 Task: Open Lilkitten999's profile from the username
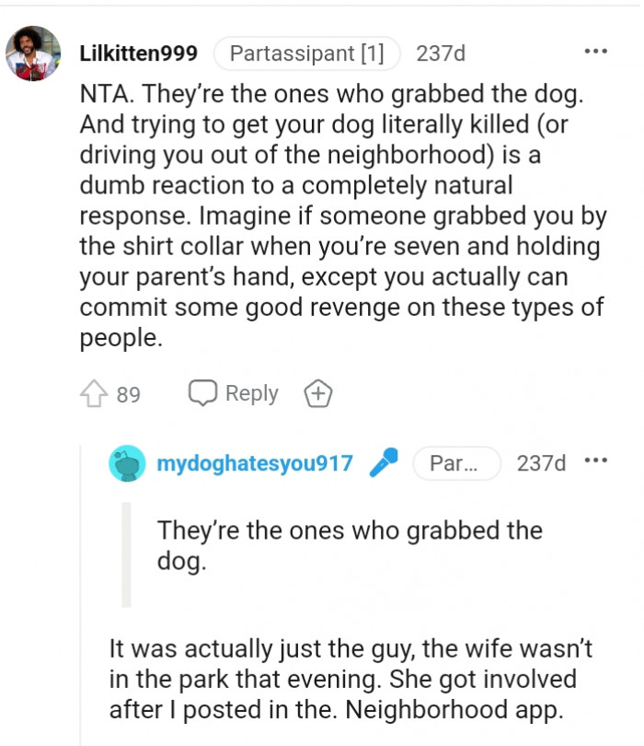pos(138,52)
